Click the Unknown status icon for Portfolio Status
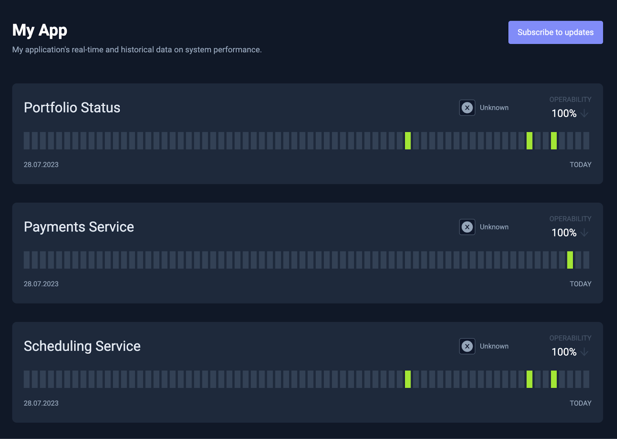The image size is (617, 439). point(467,108)
